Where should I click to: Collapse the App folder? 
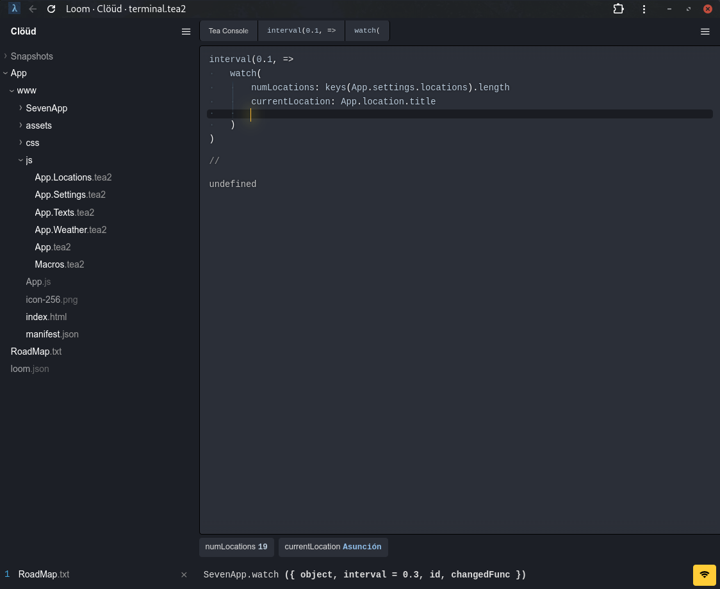pos(6,73)
